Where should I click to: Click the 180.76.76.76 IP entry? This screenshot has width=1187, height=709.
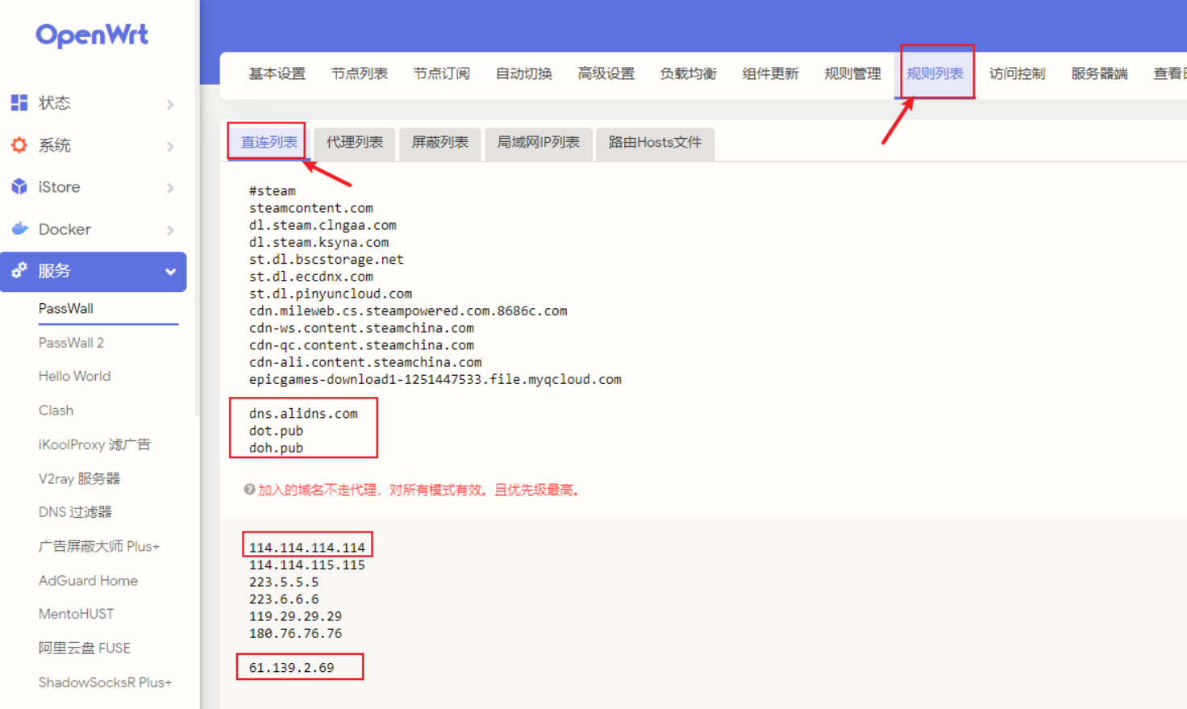click(296, 633)
